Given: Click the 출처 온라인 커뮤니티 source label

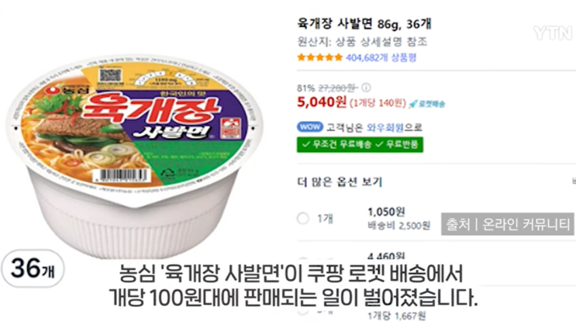Looking at the screenshot, I should point(507,224).
